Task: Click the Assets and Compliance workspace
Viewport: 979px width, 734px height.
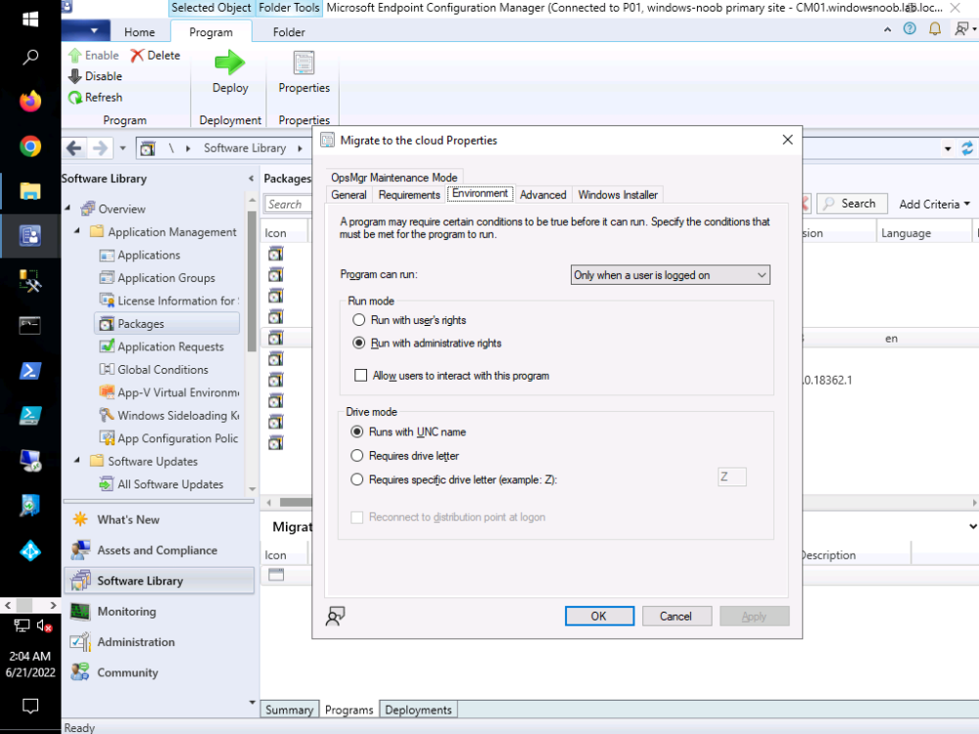Action: 160,550
